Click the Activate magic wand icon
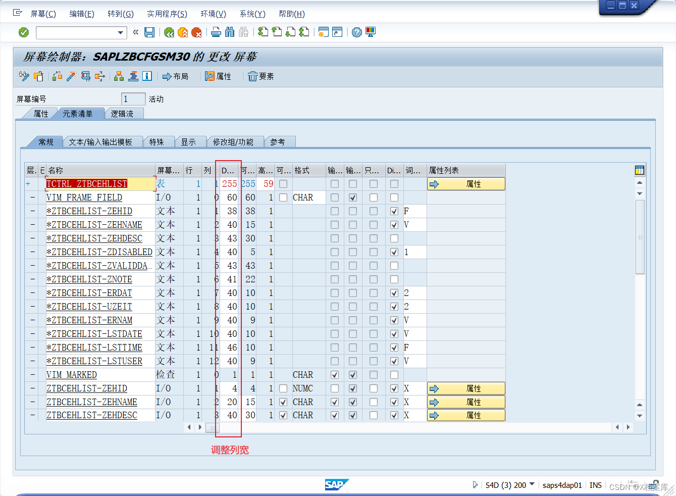This screenshot has width=676, height=496. pyautogui.click(x=72, y=76)
